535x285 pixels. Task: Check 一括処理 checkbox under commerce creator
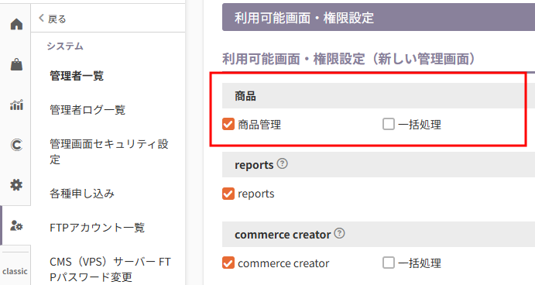pyautogui.click(x=389, y=263)
